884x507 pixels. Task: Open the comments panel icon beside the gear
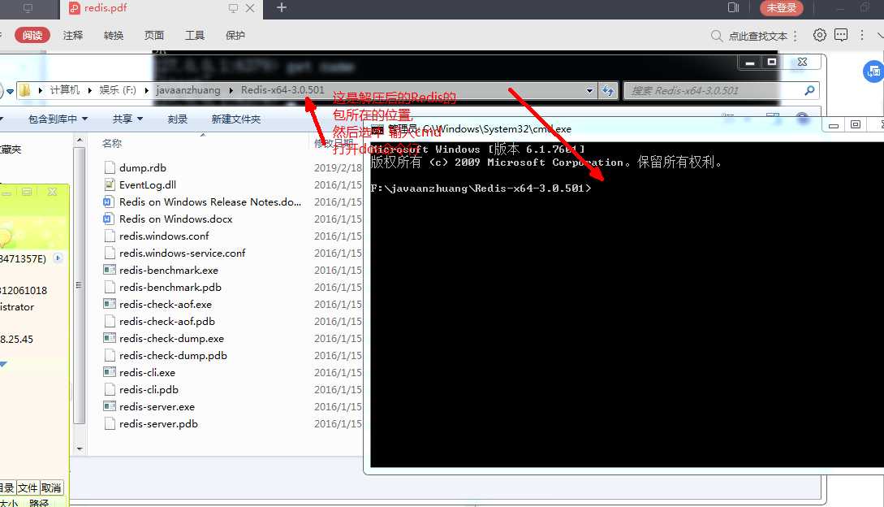(841, 35)
